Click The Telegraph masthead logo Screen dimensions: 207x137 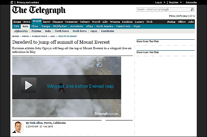point(39,10)
